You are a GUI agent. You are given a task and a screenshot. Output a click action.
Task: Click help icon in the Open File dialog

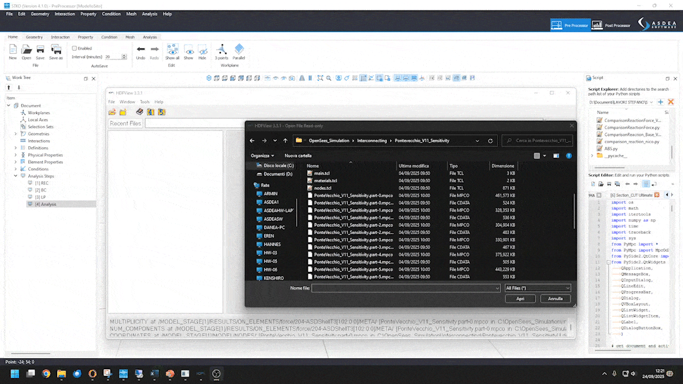coord(569,156)
